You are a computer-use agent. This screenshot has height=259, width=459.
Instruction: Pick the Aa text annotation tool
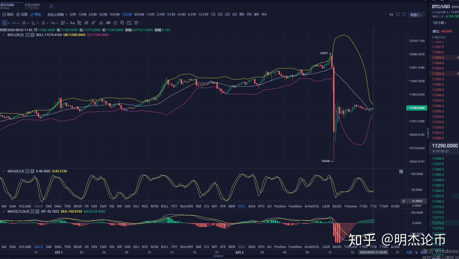pos(72,23)
